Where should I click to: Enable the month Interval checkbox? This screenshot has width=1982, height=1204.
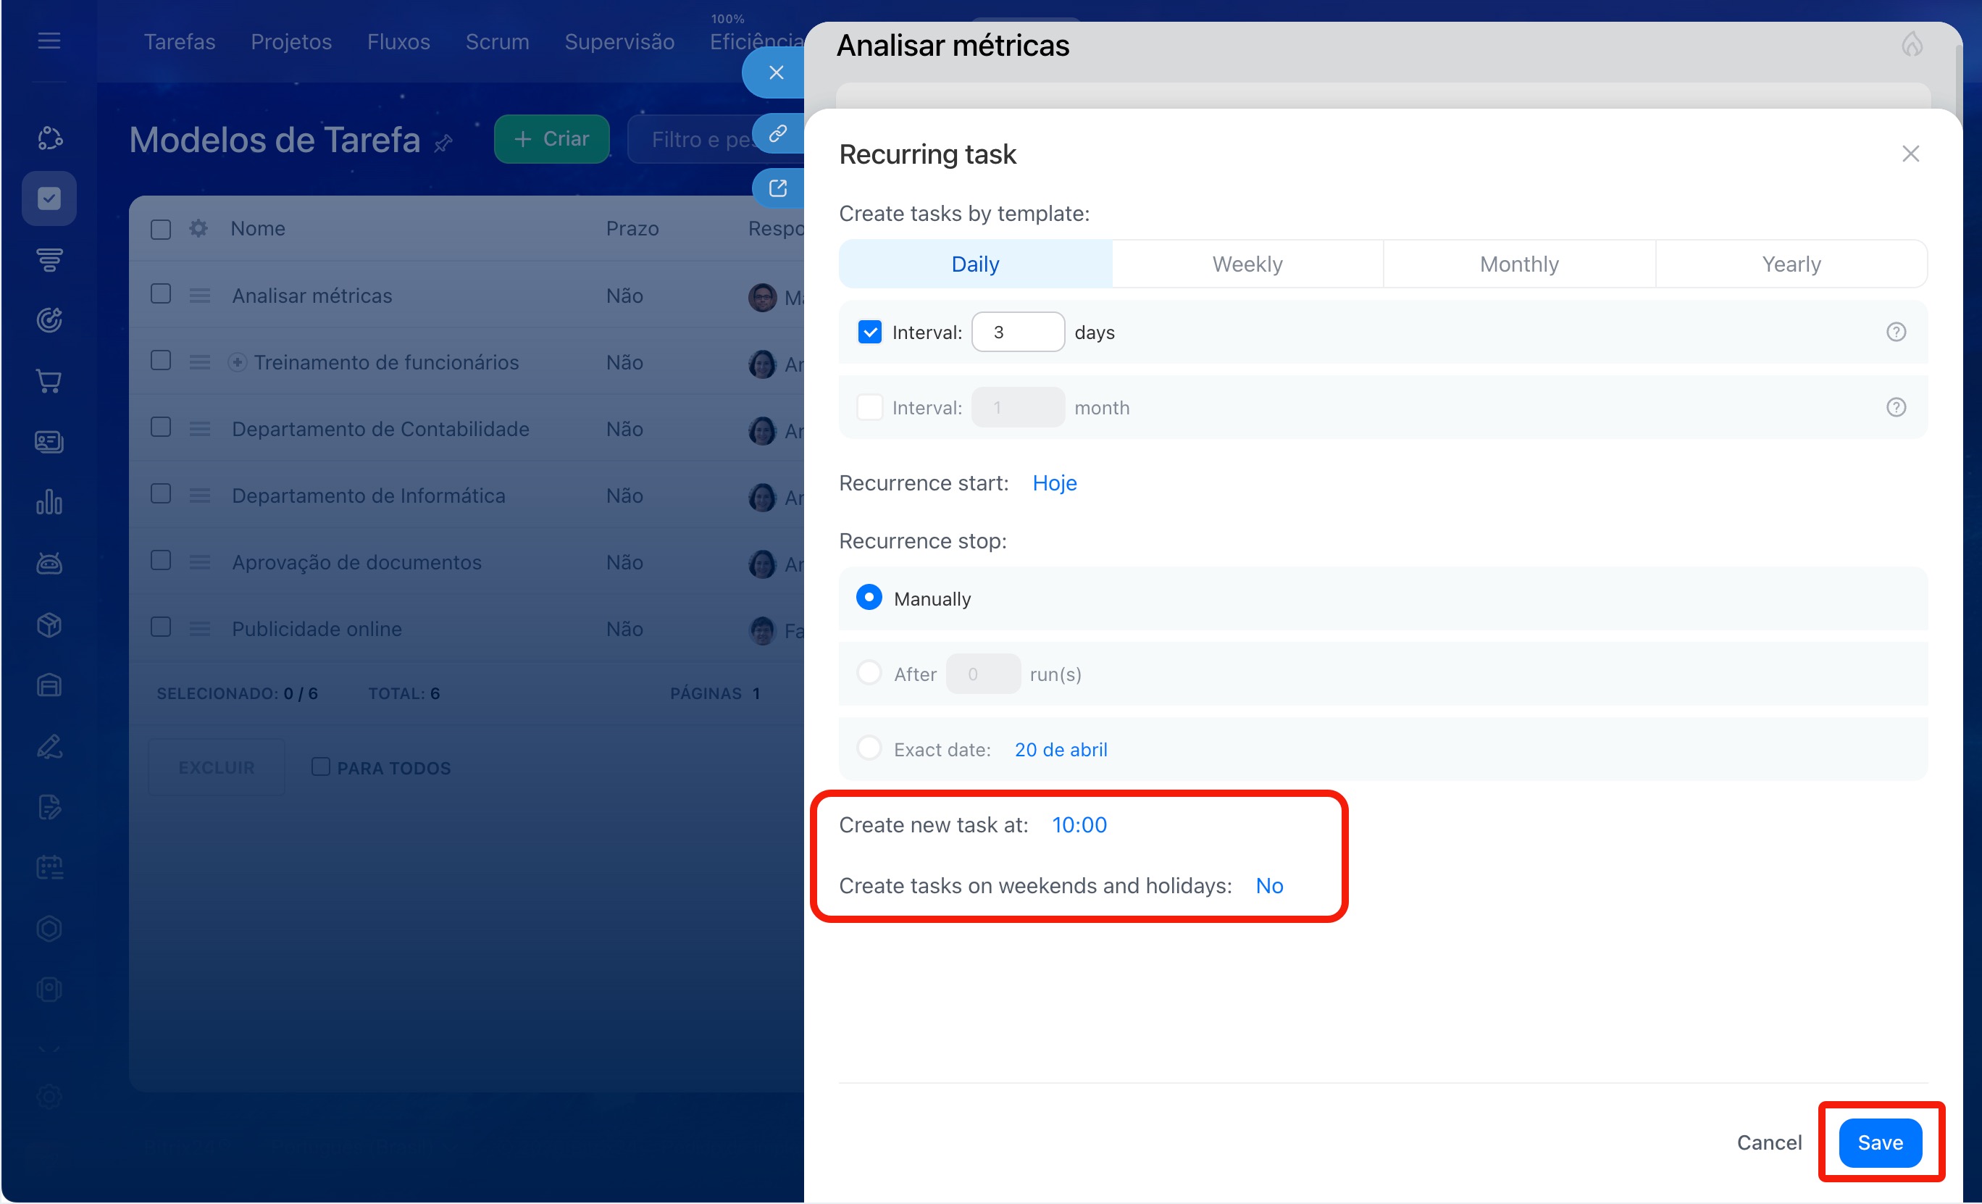pyautogui.click(x=869, y=408)
